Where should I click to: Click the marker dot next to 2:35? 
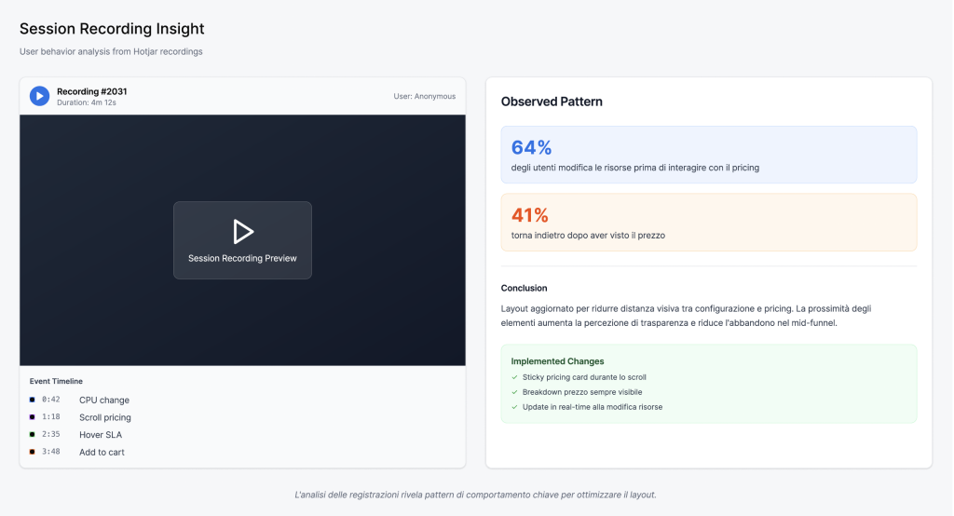click(33, 434)
